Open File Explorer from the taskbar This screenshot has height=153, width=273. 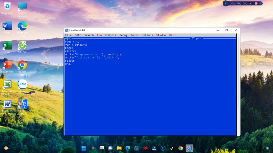119,148
